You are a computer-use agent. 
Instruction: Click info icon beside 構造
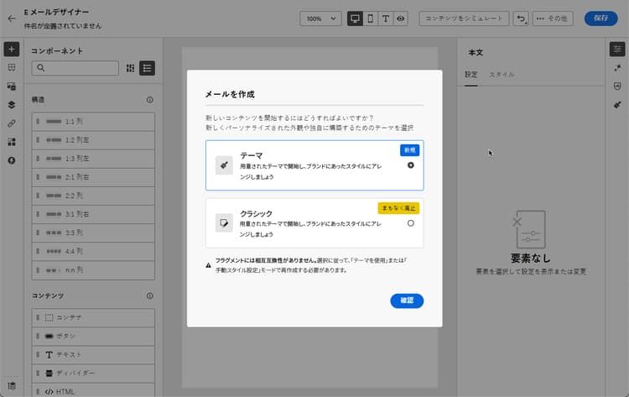(x=149, y=100)
